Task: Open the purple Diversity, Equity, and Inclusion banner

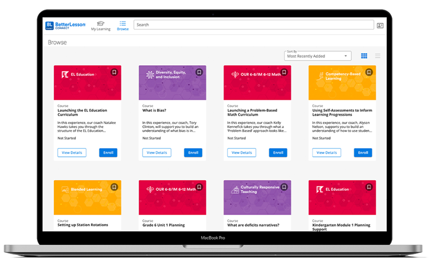Action: 172,83
